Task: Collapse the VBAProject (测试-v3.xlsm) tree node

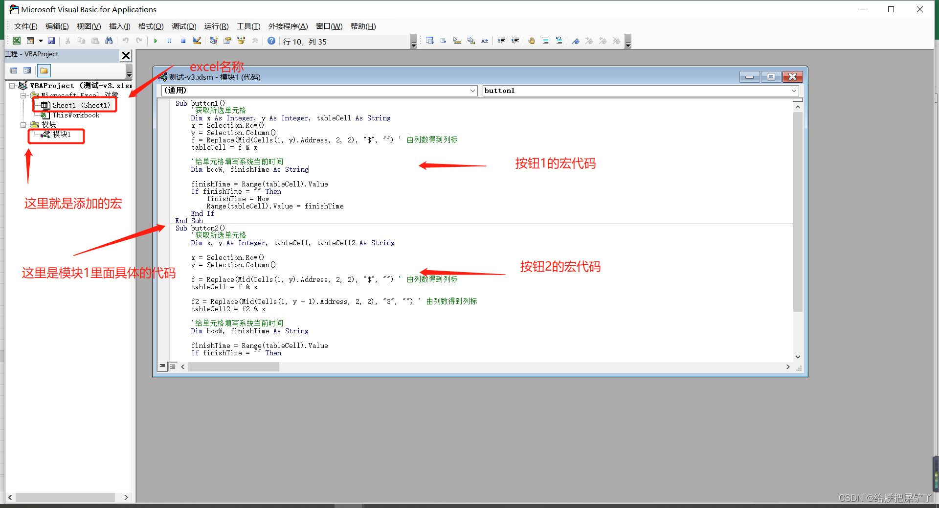Action: click(12, 86)
